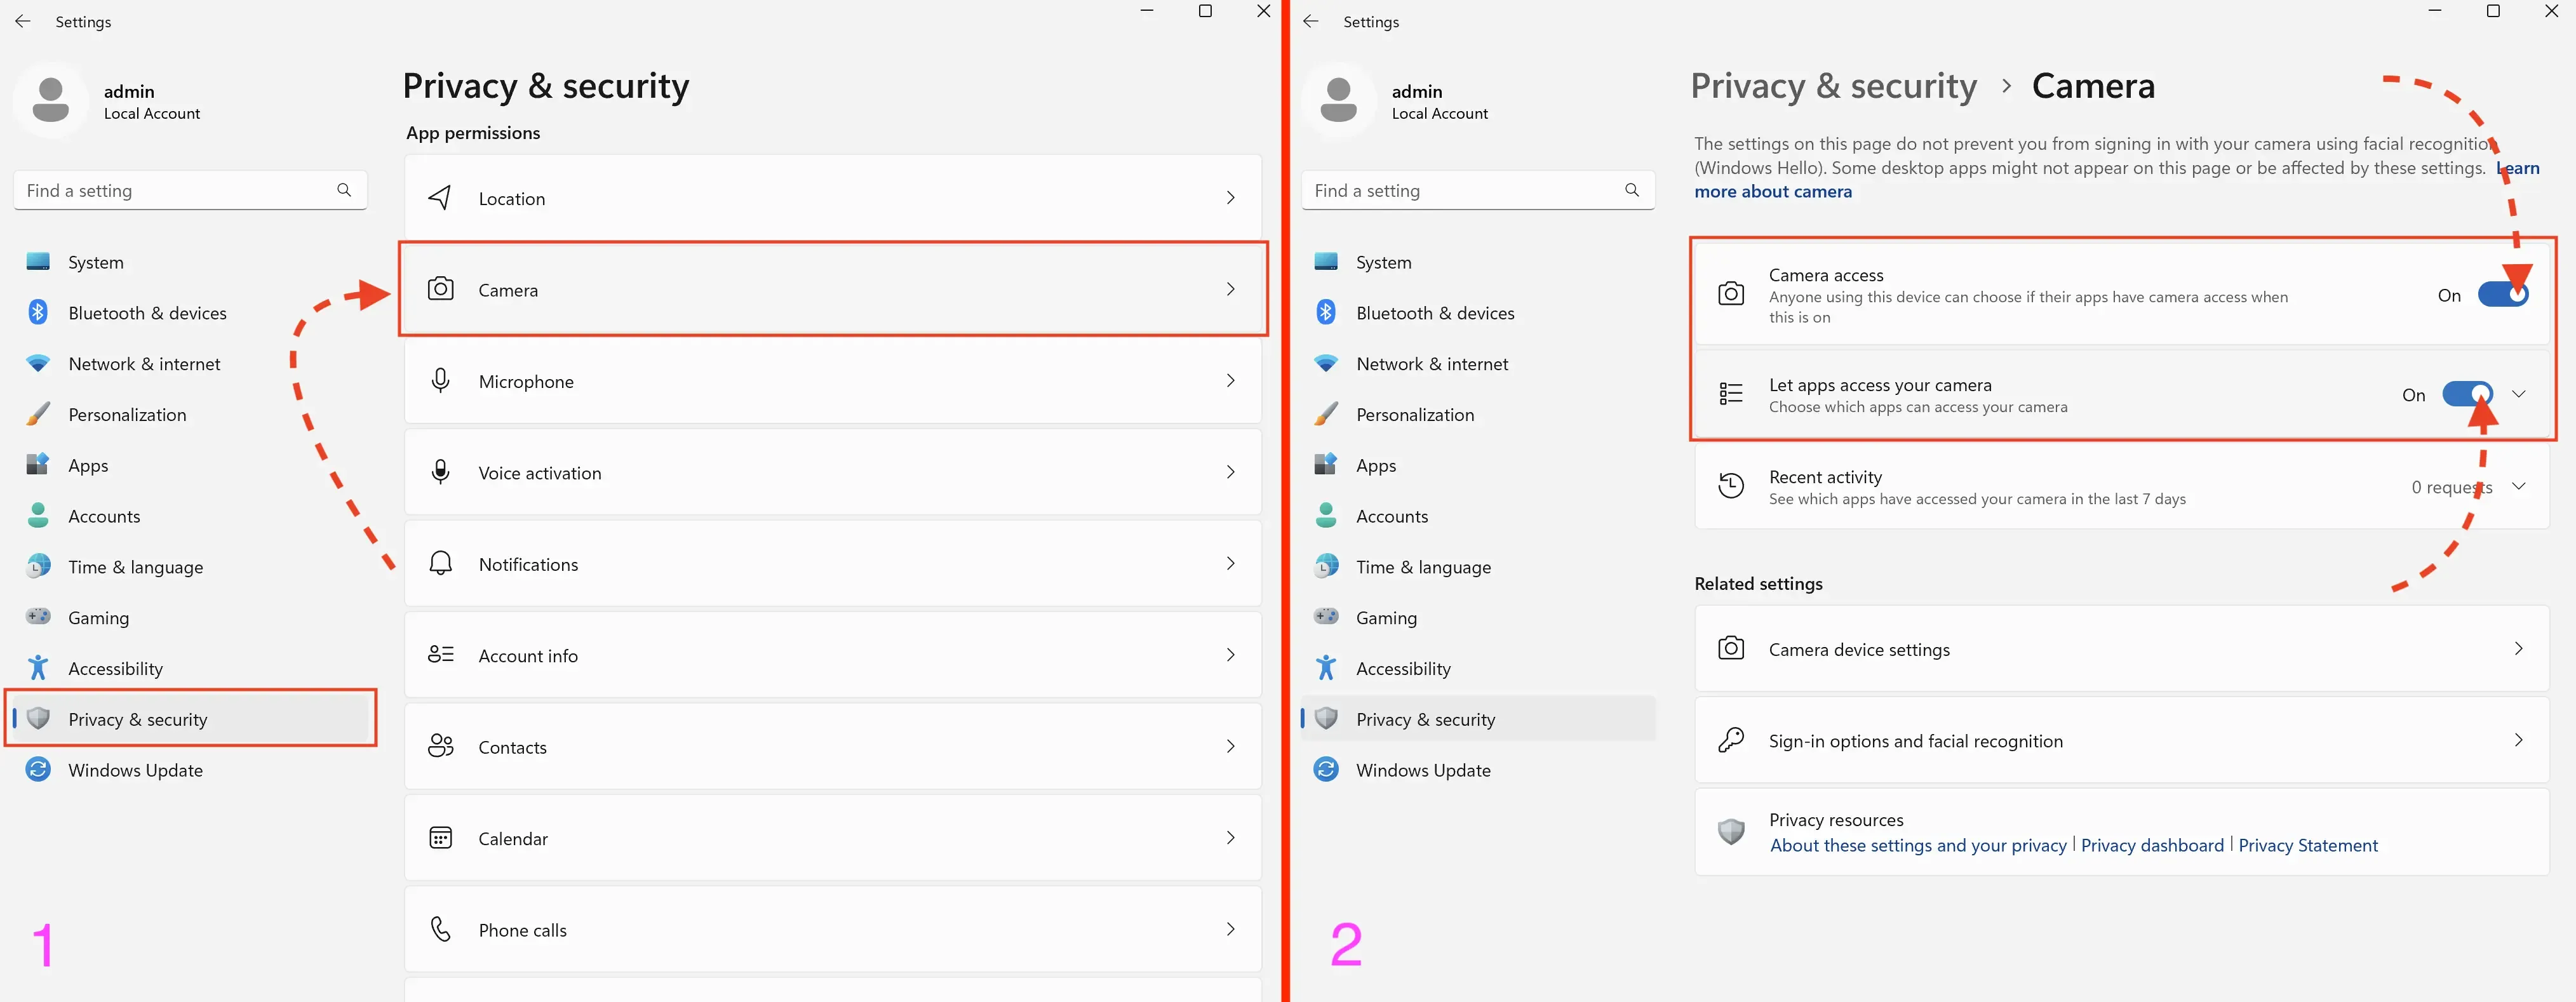Click the Notifications bell icon
The height and width of the screenshot is (1002, 2576).
[x=440, y=564]
